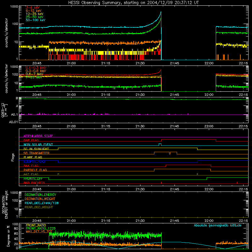This screenshot has width=252, height=252.
Task: Select the FRONTS_OFF flag label
Action: tap(33, 179)
